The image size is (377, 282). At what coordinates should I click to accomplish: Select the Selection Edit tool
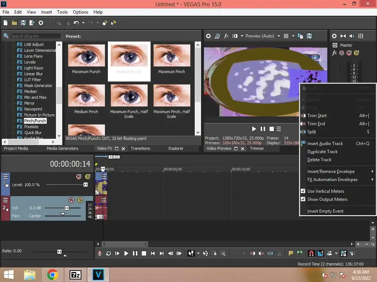[x=214, y=253]
